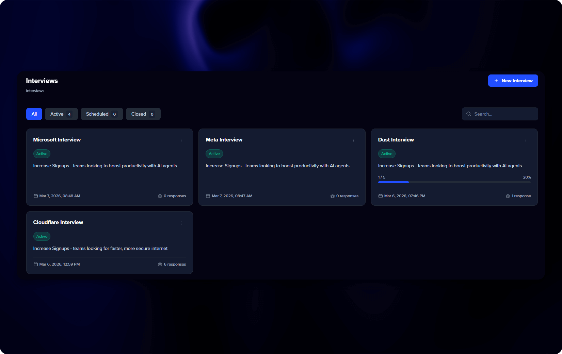Toggle the Closed interviews filter
This screenshot has width=562, height=354.
click(x=143, y=114)
